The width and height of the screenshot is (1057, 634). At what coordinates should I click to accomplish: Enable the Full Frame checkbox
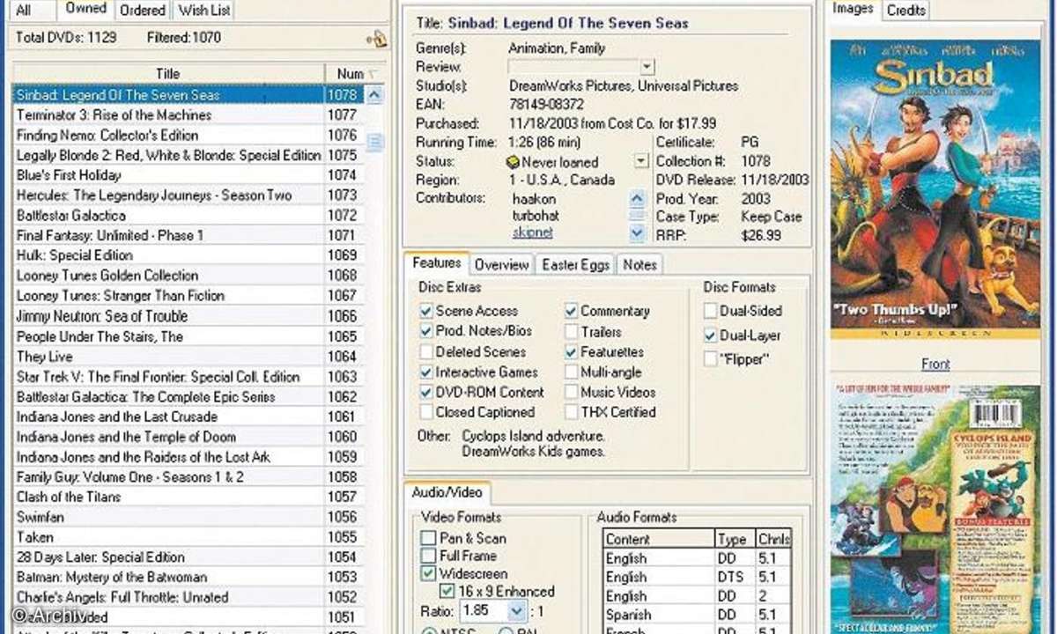click(x=428, y=556)
